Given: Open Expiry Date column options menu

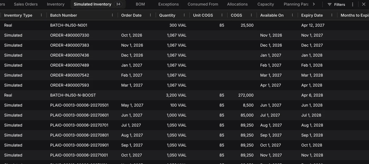Looking at the screenshot, I should point(332,15).
